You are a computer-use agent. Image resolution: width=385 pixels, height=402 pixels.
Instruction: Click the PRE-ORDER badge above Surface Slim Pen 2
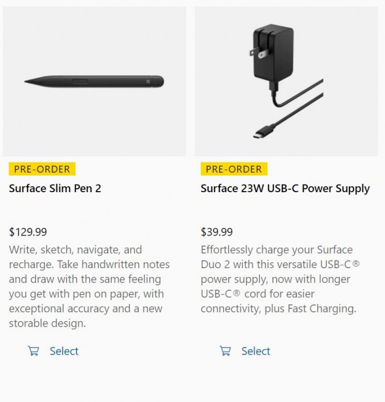click(42, 169)
